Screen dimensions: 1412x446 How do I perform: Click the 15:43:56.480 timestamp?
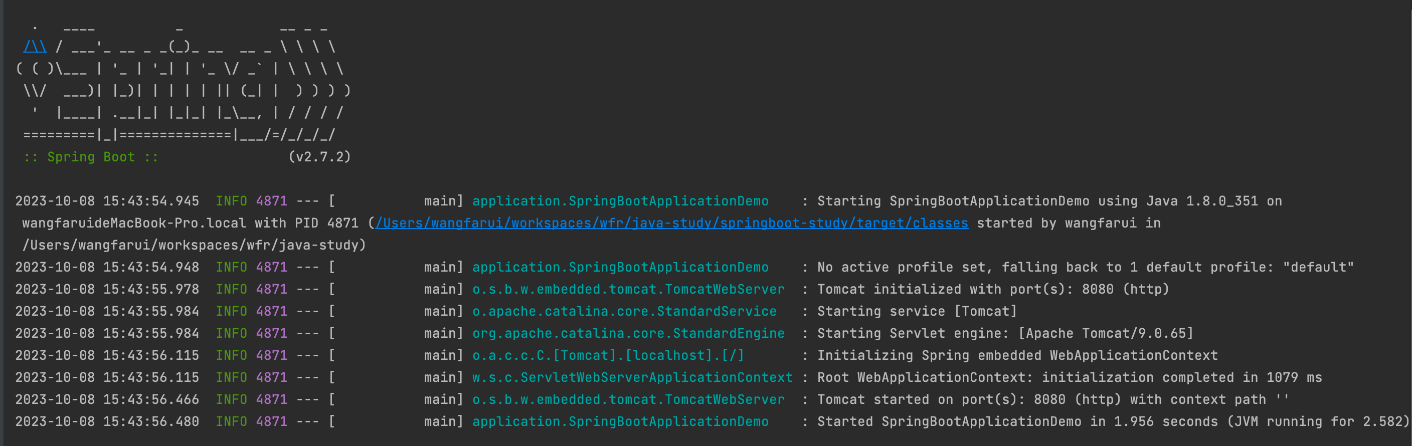151,421
